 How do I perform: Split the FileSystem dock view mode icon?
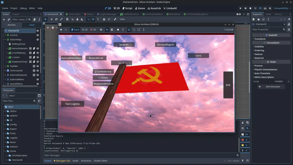coord(39,96)
